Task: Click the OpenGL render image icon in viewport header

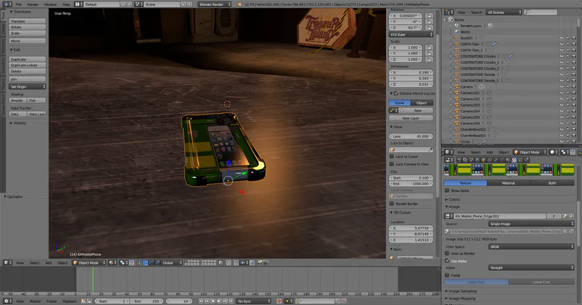Action: pyautogui.click(x=259, y=263)
